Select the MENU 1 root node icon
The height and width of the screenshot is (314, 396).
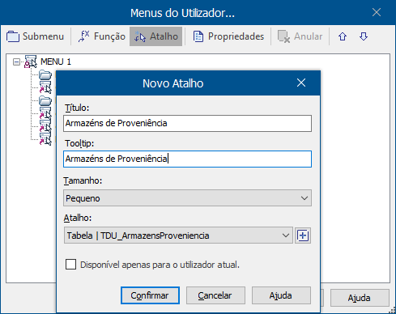pos(31,62)
